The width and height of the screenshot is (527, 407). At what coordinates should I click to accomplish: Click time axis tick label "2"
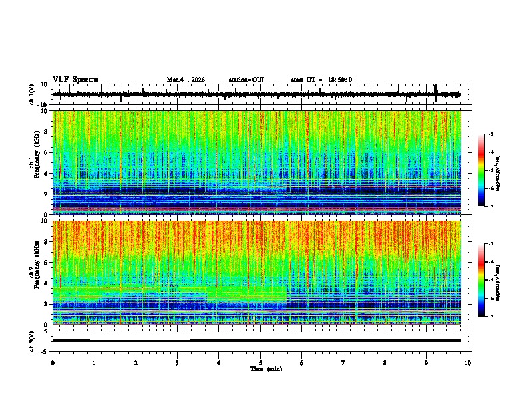(x=136, y=363)
